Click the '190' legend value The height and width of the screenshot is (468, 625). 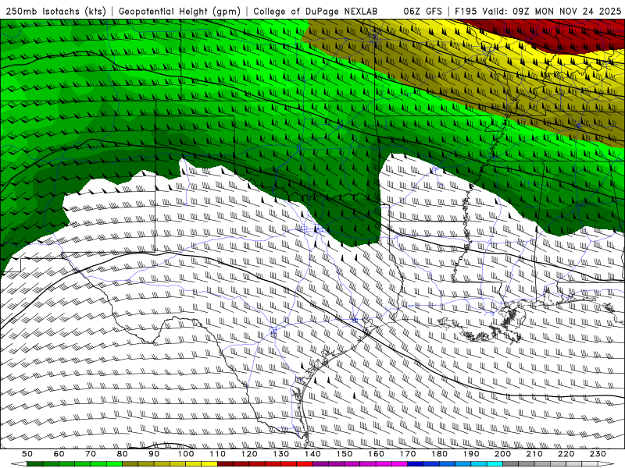click(471, 454)
